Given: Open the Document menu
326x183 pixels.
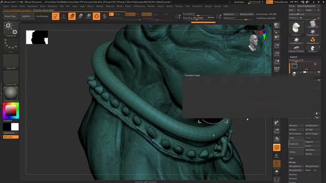Looking at the screenshot, I should click(32, 6).
